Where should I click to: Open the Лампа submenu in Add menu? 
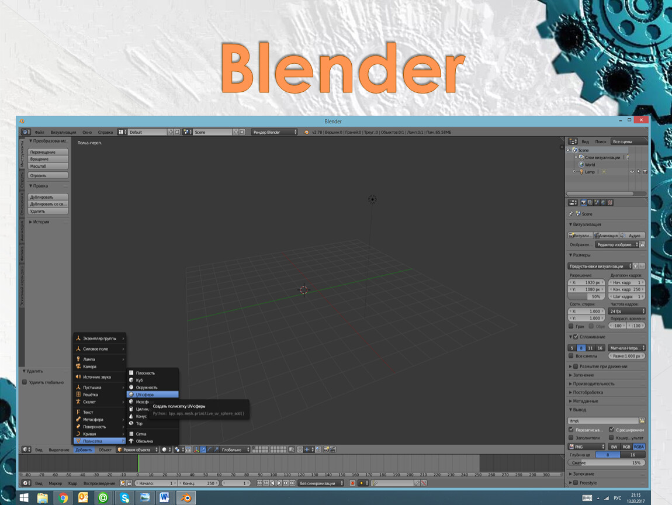[100, 359]
